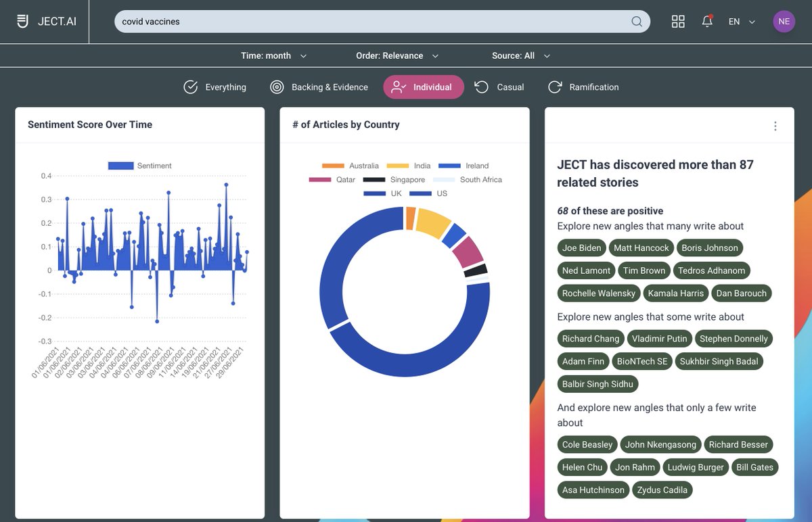The image size is (812, 522).
Task: Click the Sentiment Score Over Time heading
Action: point(90,124)
